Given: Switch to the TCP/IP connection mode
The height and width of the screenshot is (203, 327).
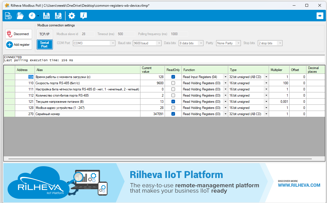Looking at the screenshot, I should click(x=44, y=34).
